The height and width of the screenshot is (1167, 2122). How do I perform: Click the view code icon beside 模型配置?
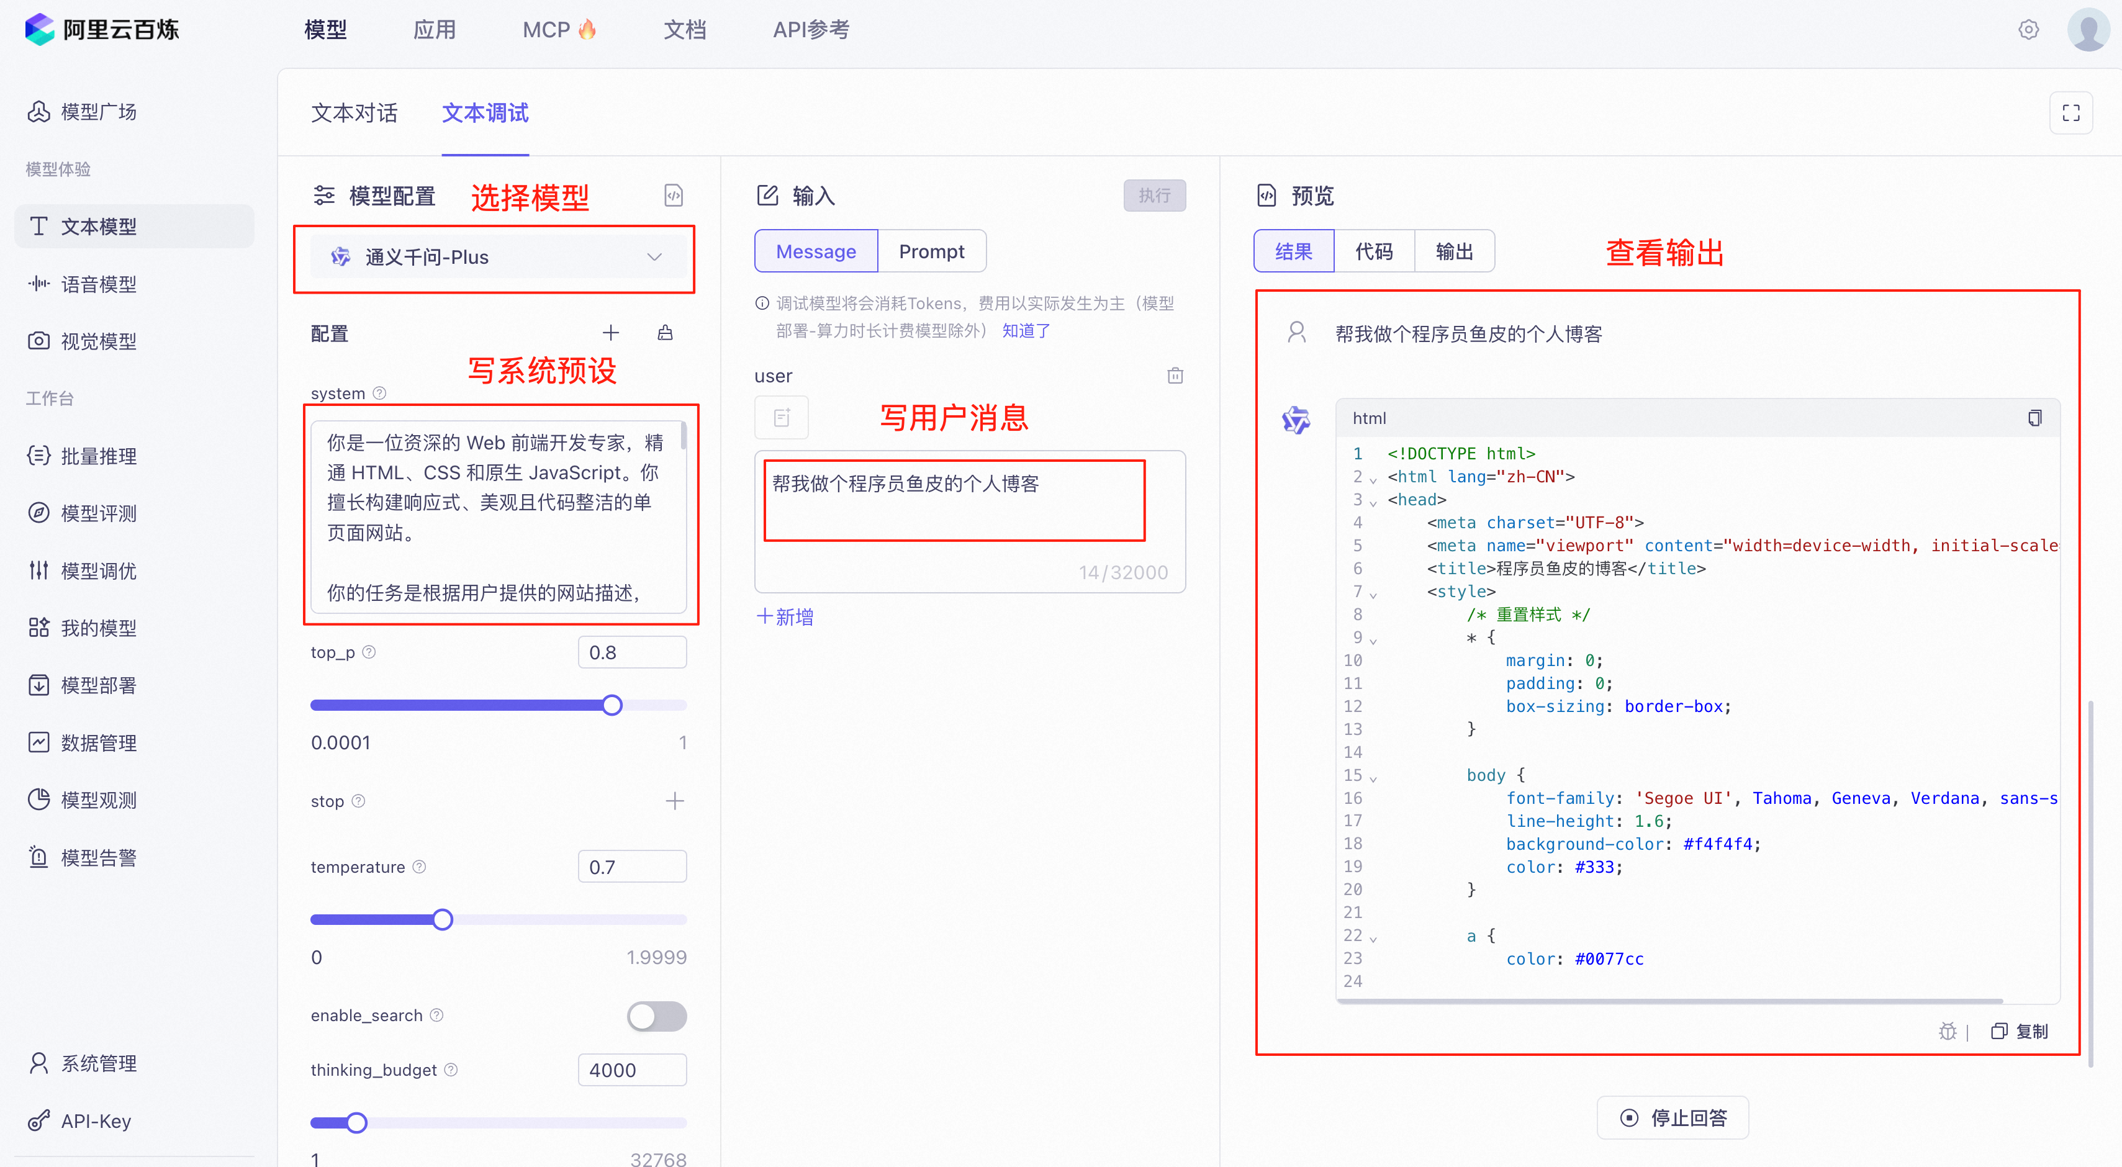point(673,195)
